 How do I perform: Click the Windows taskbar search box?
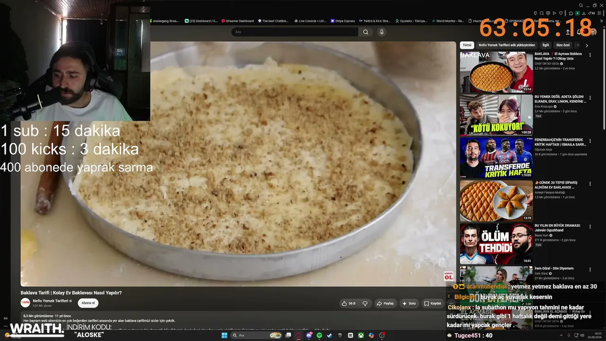(257, 335)
